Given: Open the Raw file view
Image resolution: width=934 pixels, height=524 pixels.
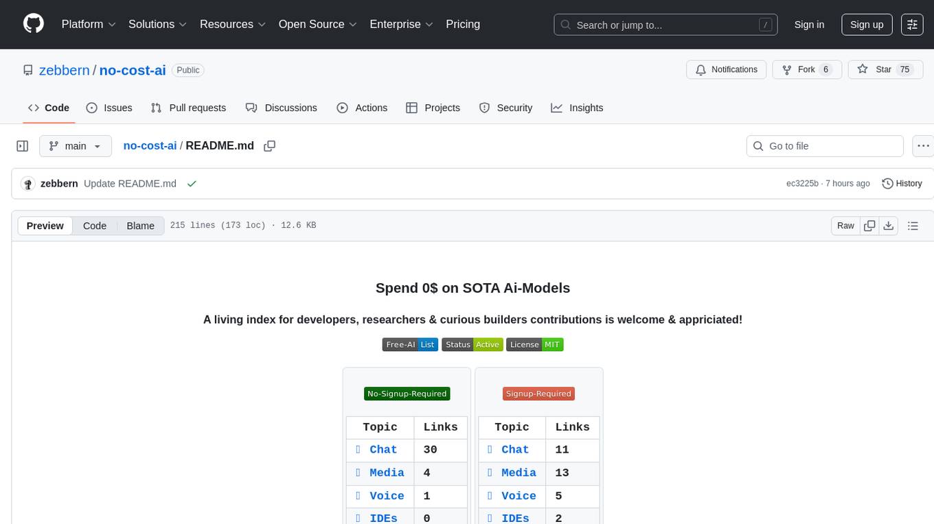Looking at the screenshot, I should (845, 226).
